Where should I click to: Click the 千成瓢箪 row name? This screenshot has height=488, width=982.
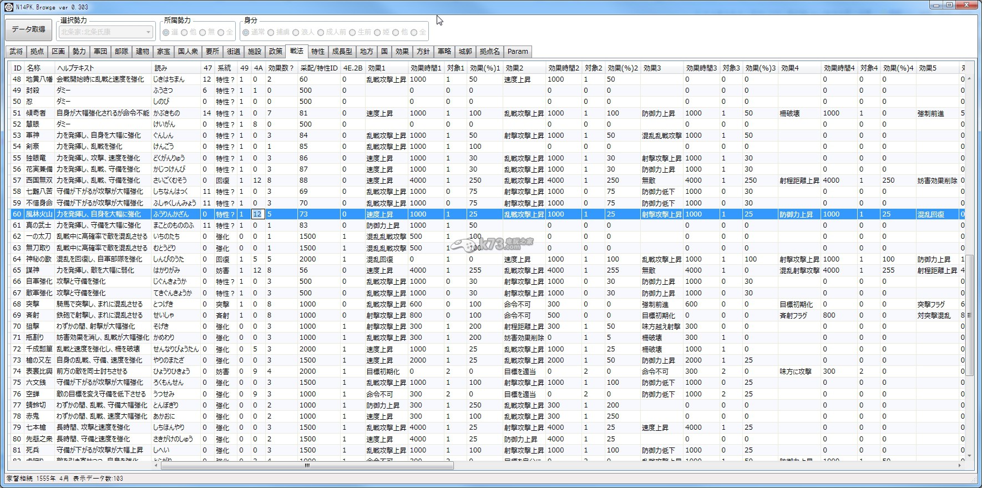[x=39, y=349]
